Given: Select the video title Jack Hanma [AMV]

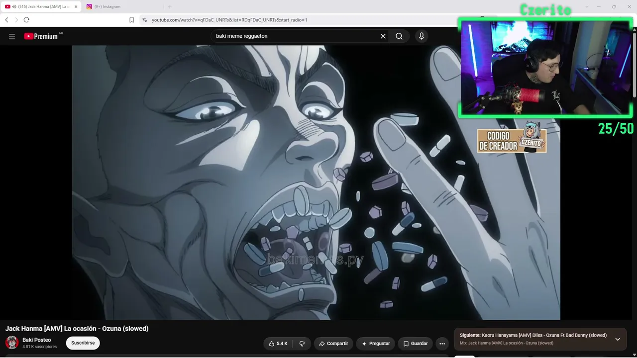Looking at the screenshot, I should pyautogui.click(x=77, y=329).
